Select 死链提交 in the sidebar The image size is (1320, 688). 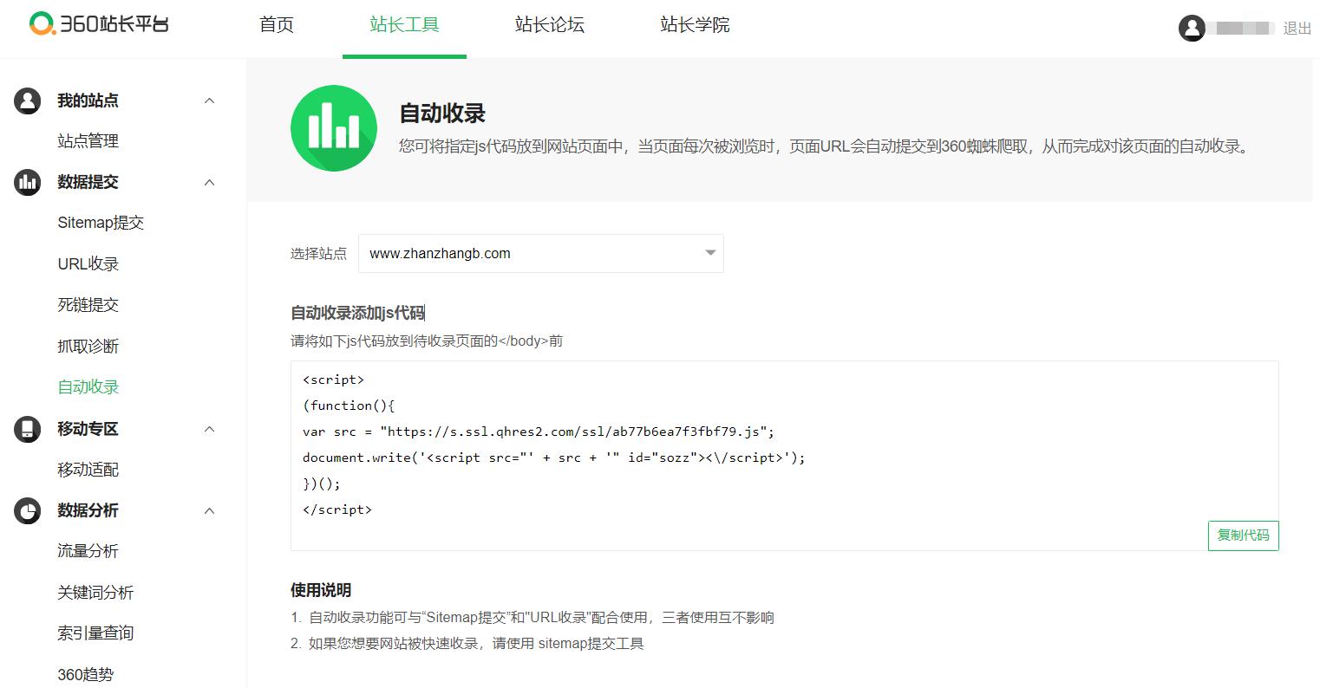[x=88, y=305]
